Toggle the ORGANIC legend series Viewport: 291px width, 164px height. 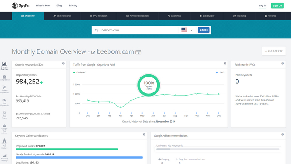(80, 72)
